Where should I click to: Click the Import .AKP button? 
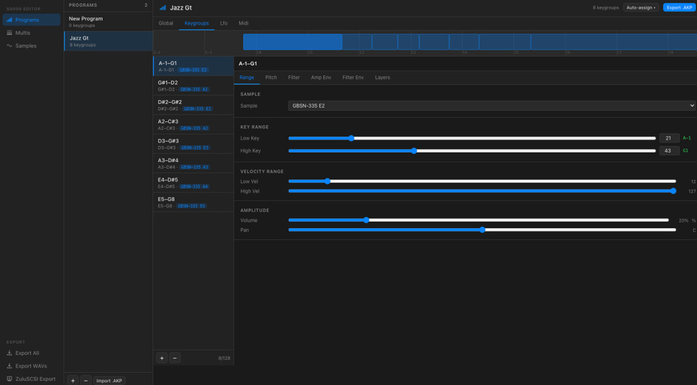[x=110, y=380]
